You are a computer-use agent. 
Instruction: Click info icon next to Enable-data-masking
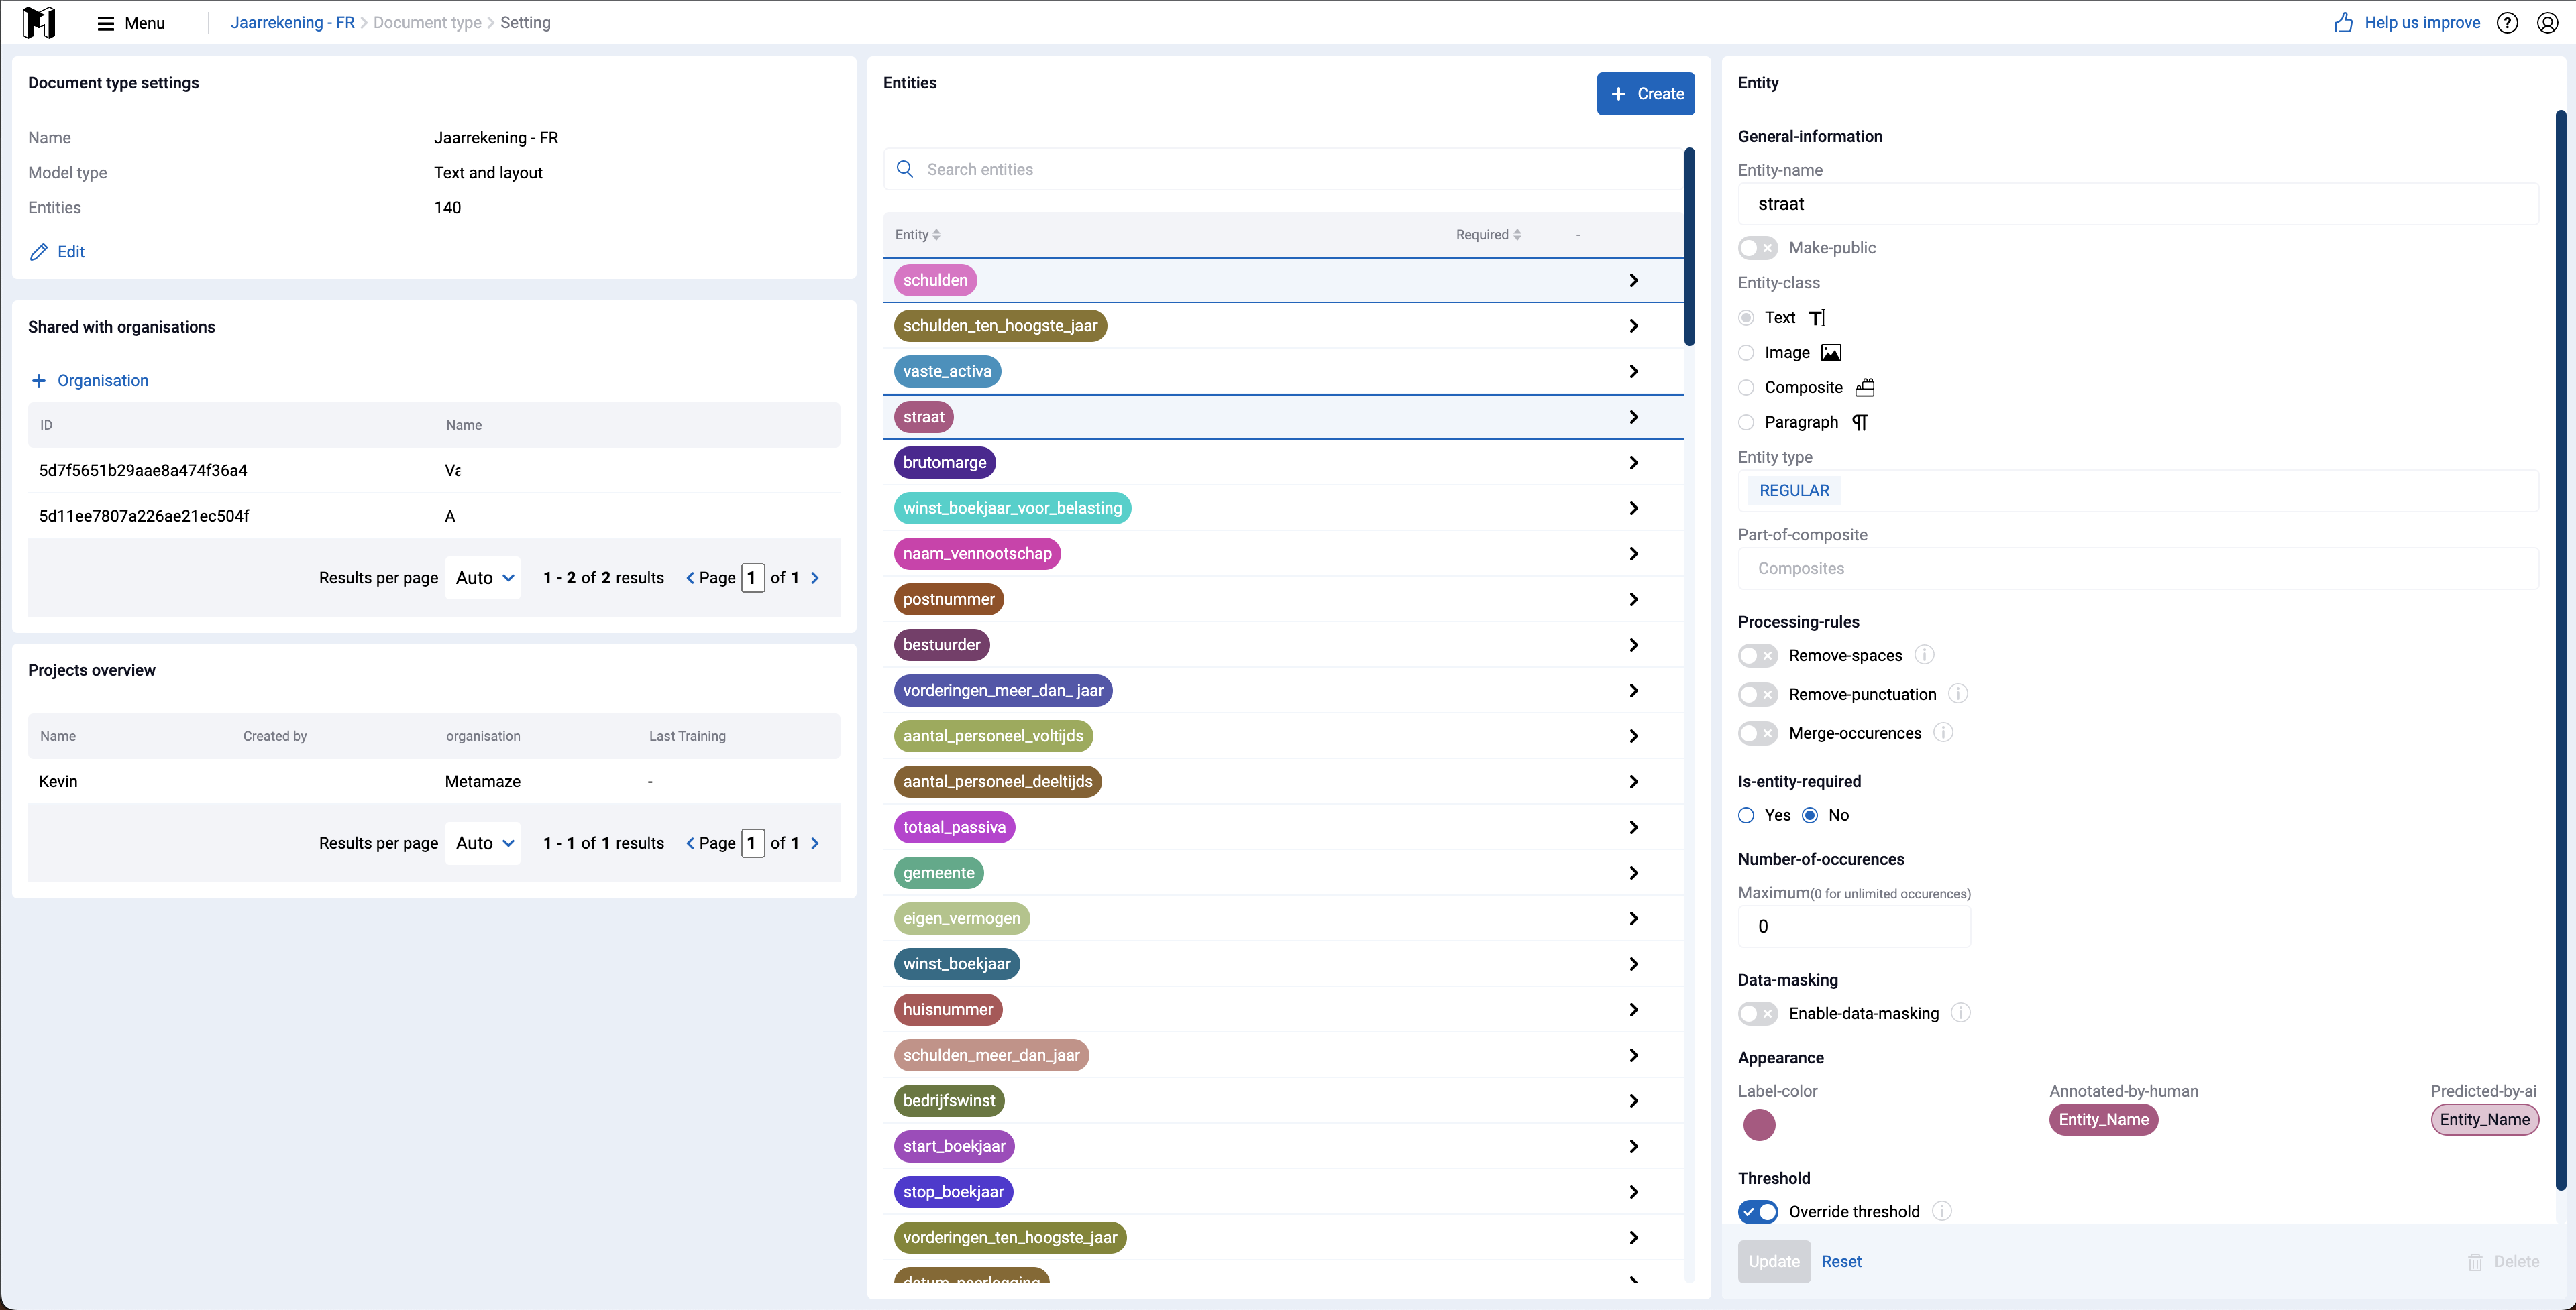pos(1961,1013)
